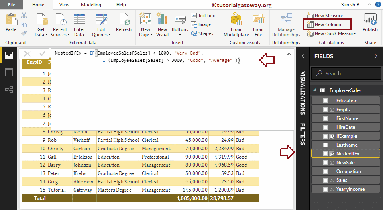Click the Cut scissors icon
Image resolution: width=383 pixels, height=210 pixels.
click(24, 16)
